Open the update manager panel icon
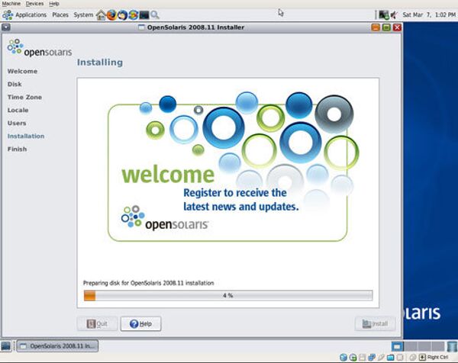This screenshot has width=458, height=363. [133, 15]
